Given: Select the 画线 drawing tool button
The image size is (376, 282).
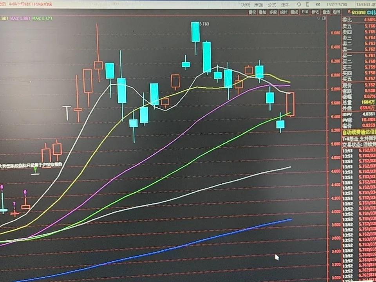Looking at the screenshot, I should click(294, 12).
